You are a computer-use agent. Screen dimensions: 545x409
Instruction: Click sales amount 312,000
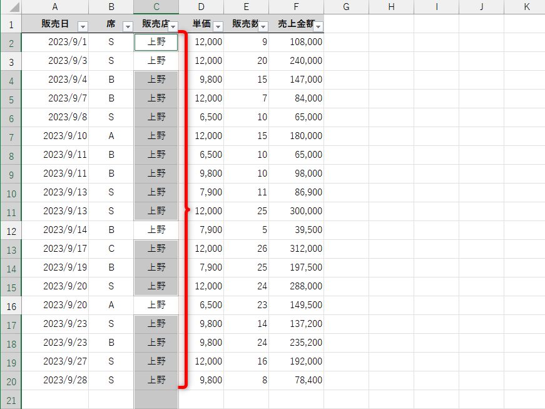click(296, 249)
